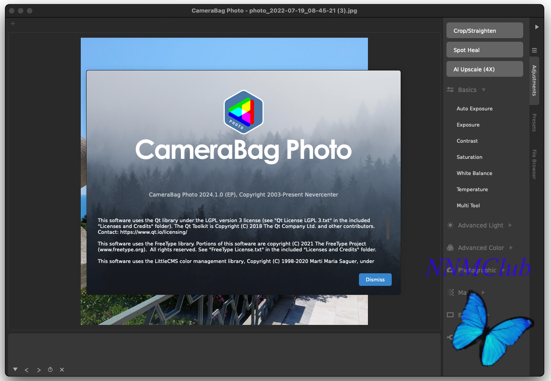This screenshot has height=381, width=551.
Task: Click the Spot Heal button
Action: tap(485, 50)
